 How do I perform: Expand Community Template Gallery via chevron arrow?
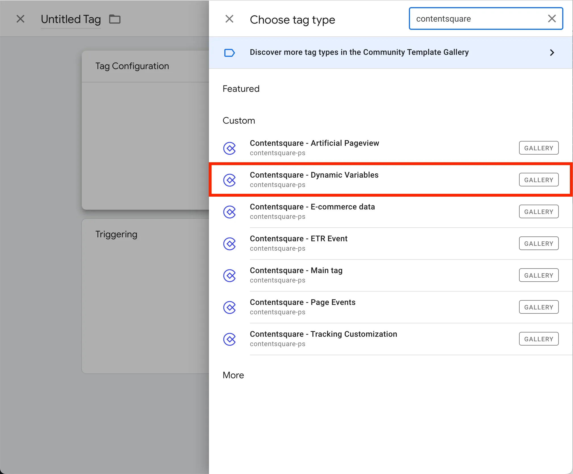point(552,53)
